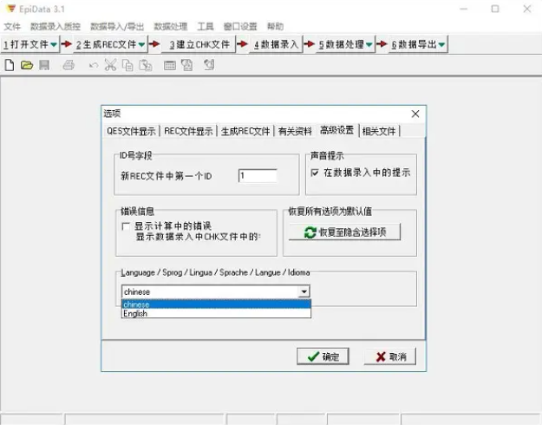Click the Cut scissors icon
542x425 pixels.
point(110,65)
